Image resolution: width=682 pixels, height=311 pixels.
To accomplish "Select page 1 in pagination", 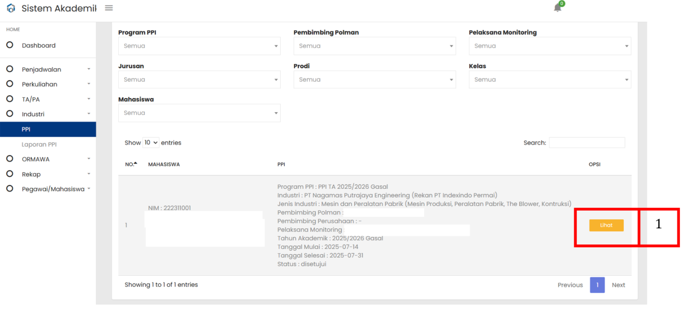I will click(x=597, y=285).
